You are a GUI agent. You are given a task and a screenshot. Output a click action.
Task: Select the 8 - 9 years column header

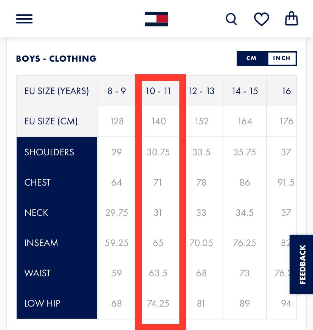click(x=116, y=91)
